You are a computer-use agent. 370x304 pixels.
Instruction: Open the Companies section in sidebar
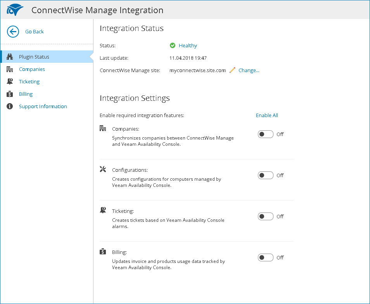coord(32,69)
